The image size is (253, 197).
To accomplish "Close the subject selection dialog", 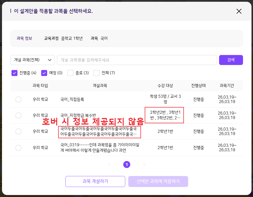I will 239,11.
